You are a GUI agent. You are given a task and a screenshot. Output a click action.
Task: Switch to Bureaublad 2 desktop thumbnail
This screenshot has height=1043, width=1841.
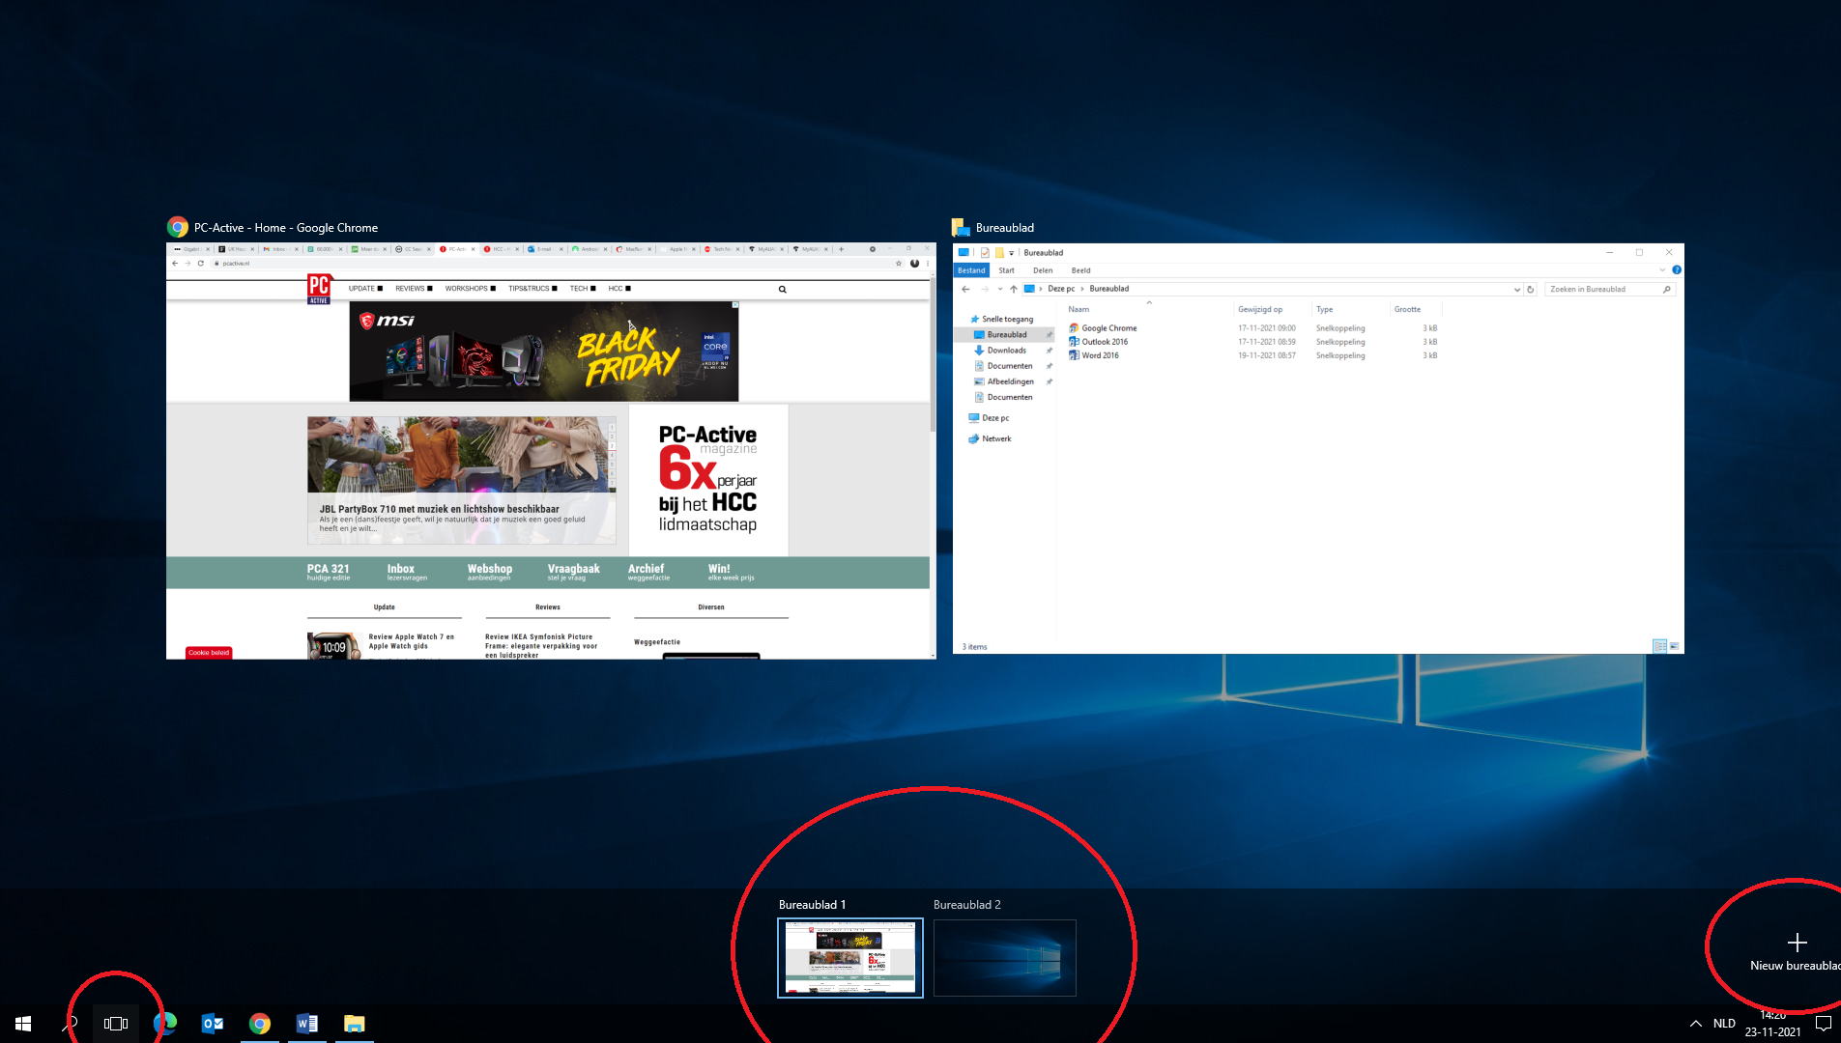pyautogui.click(x=1005, y=958)
